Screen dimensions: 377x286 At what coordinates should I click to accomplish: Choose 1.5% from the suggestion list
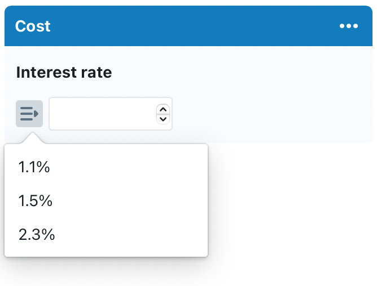click(x=36, y=201)
